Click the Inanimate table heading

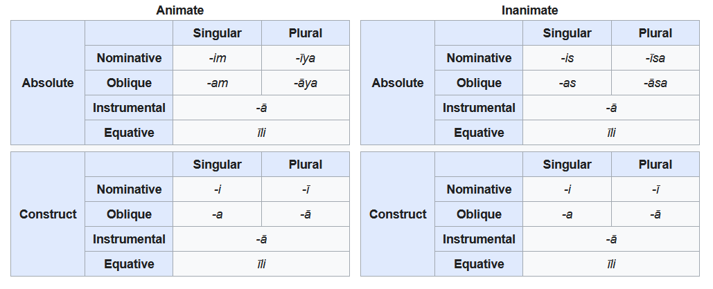pos(530,10)
